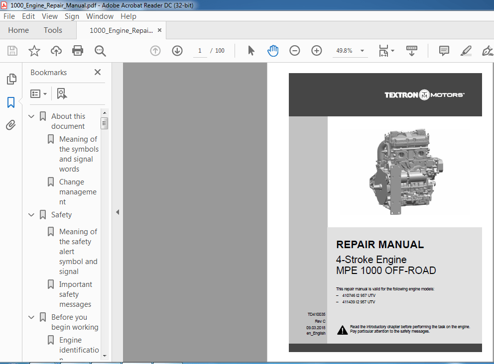Open Page Thumbnails panel icon
This screenshot has width=494, height=364.
point(11,79)
